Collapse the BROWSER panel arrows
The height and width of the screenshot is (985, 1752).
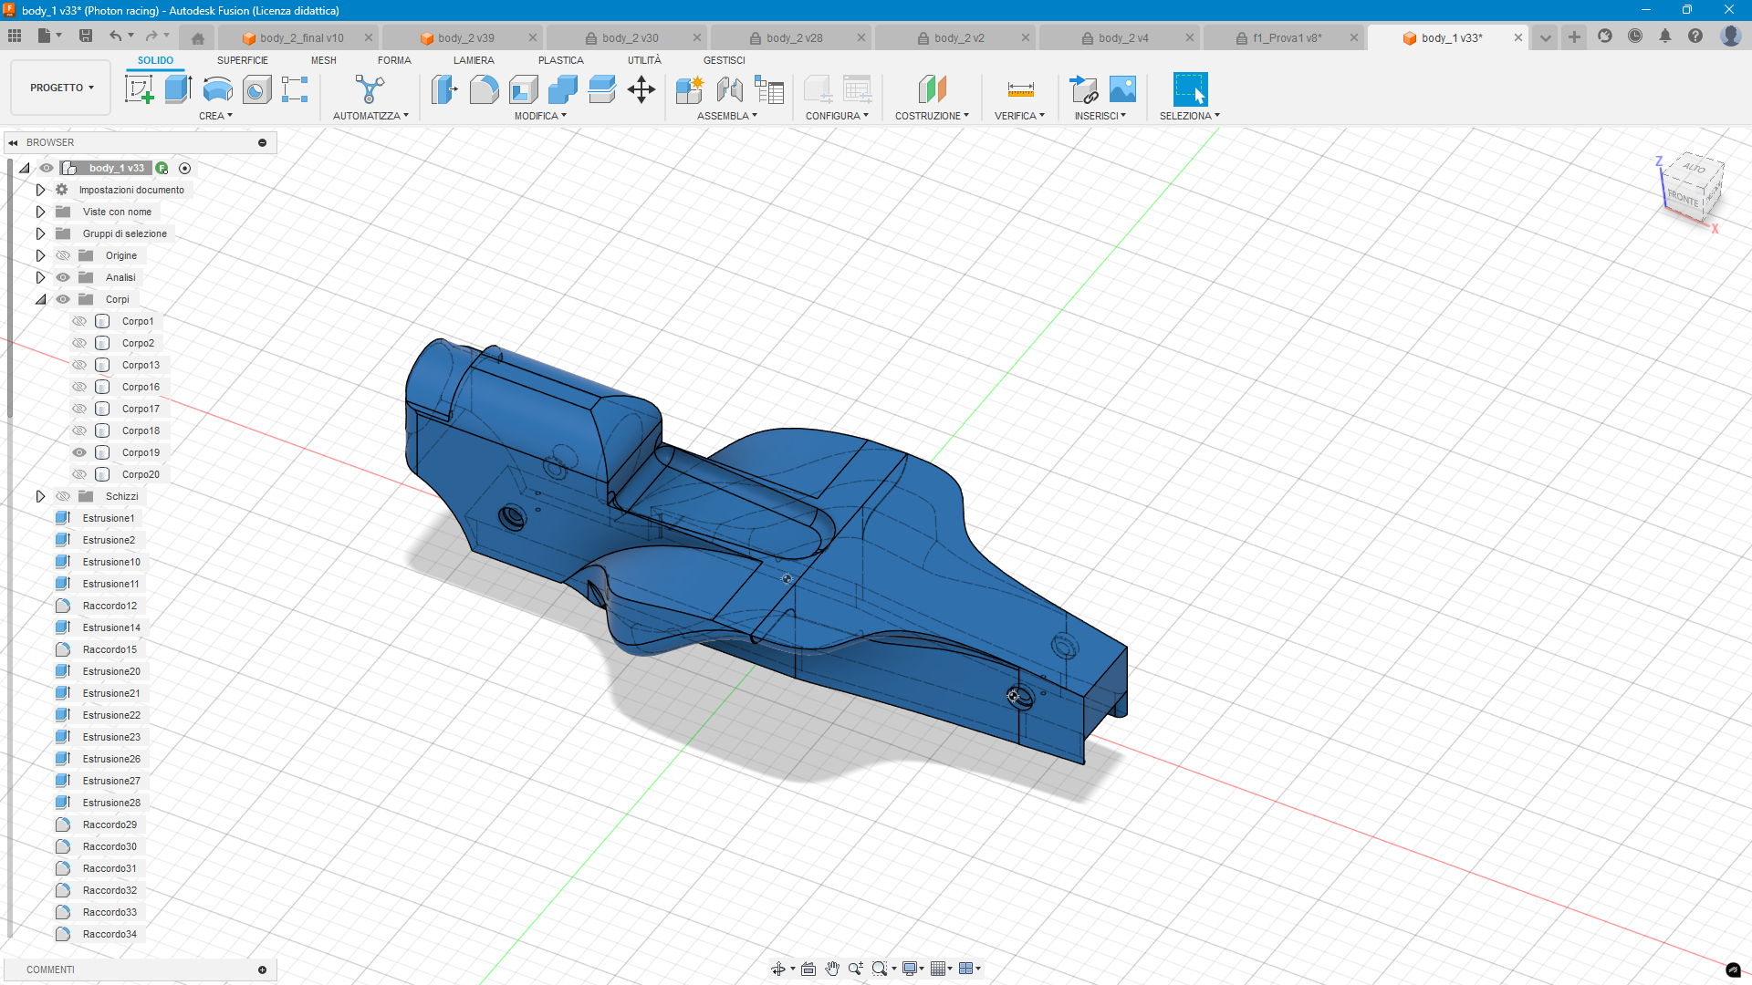coord(14,142)
